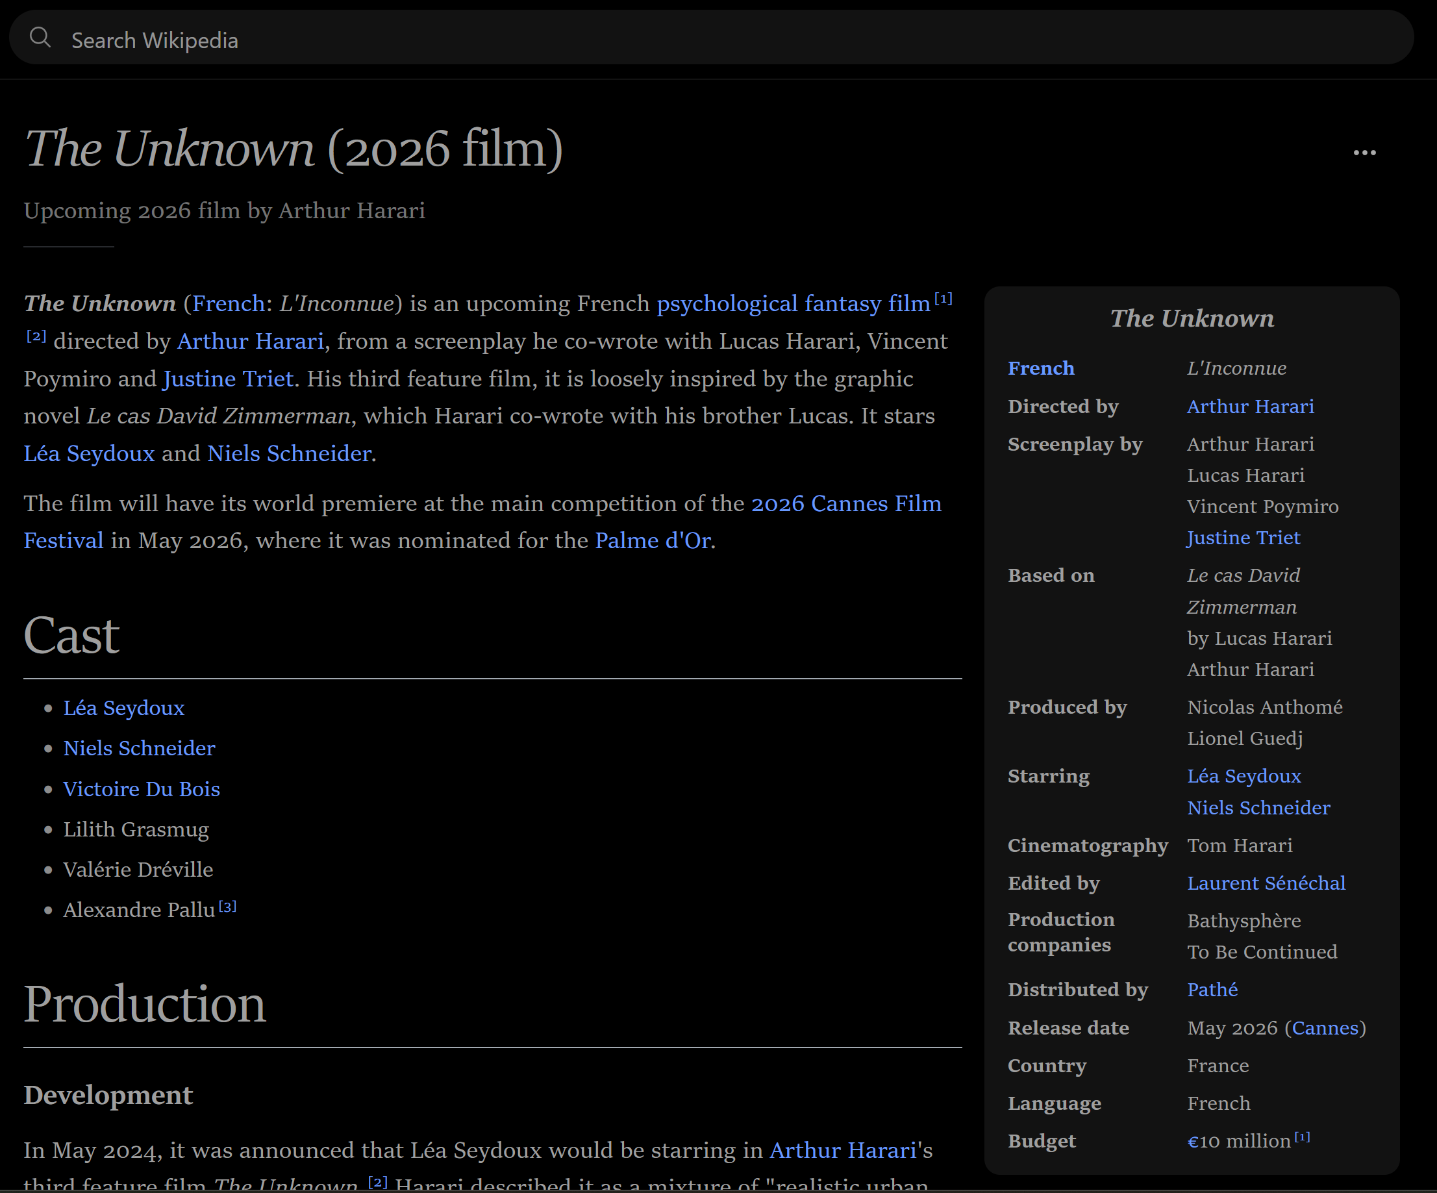Click the Pathé distributor link
The height and width of the screenshot is (1193, 1437).
(1212, 990)
